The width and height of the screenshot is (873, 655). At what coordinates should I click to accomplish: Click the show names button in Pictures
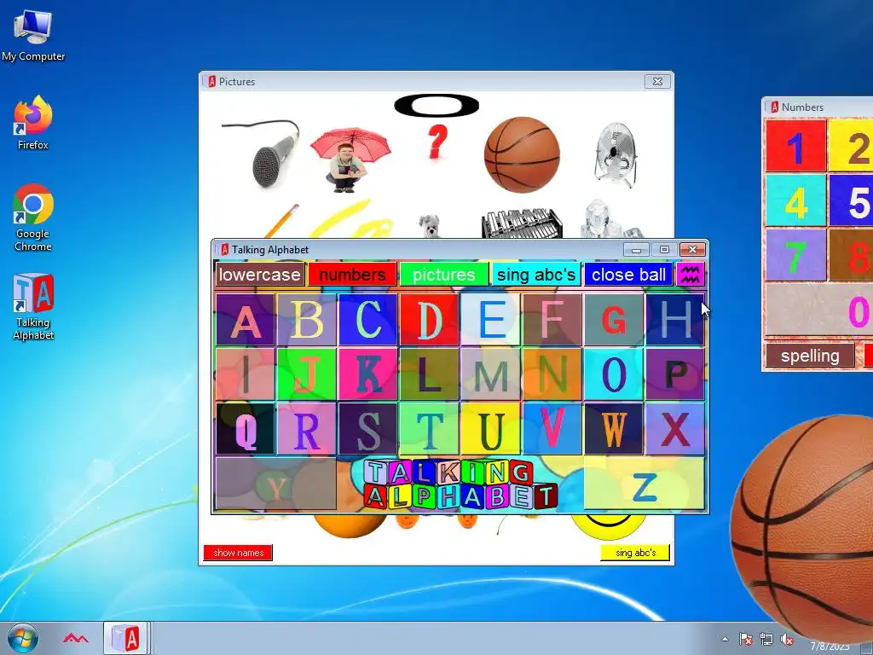tap(239, 553)
